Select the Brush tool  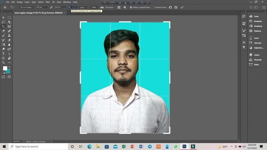[3, 35]
